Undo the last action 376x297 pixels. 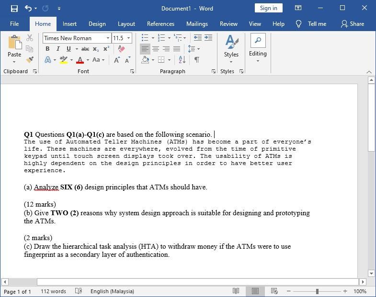tap(28, 9)
